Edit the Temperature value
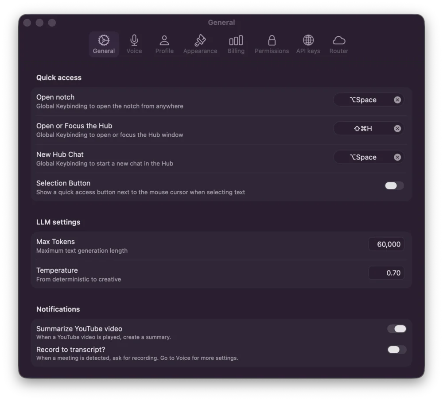Image resolution: width=443 pixels, height=401 pixels. point(386,273)
